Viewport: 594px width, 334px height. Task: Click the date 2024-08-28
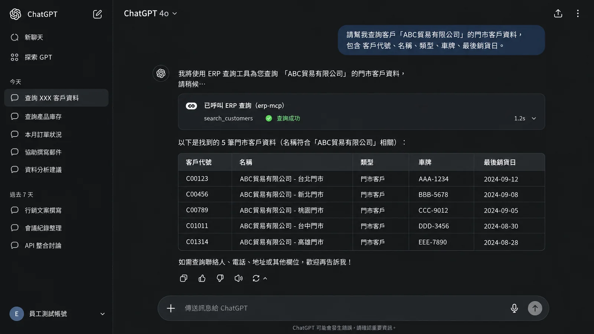tap(501, 242)
